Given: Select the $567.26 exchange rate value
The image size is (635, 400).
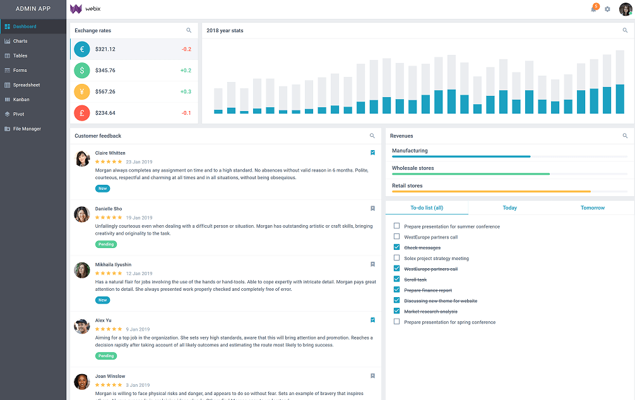Looking at the screenshot, I should (x=105, y=91).
